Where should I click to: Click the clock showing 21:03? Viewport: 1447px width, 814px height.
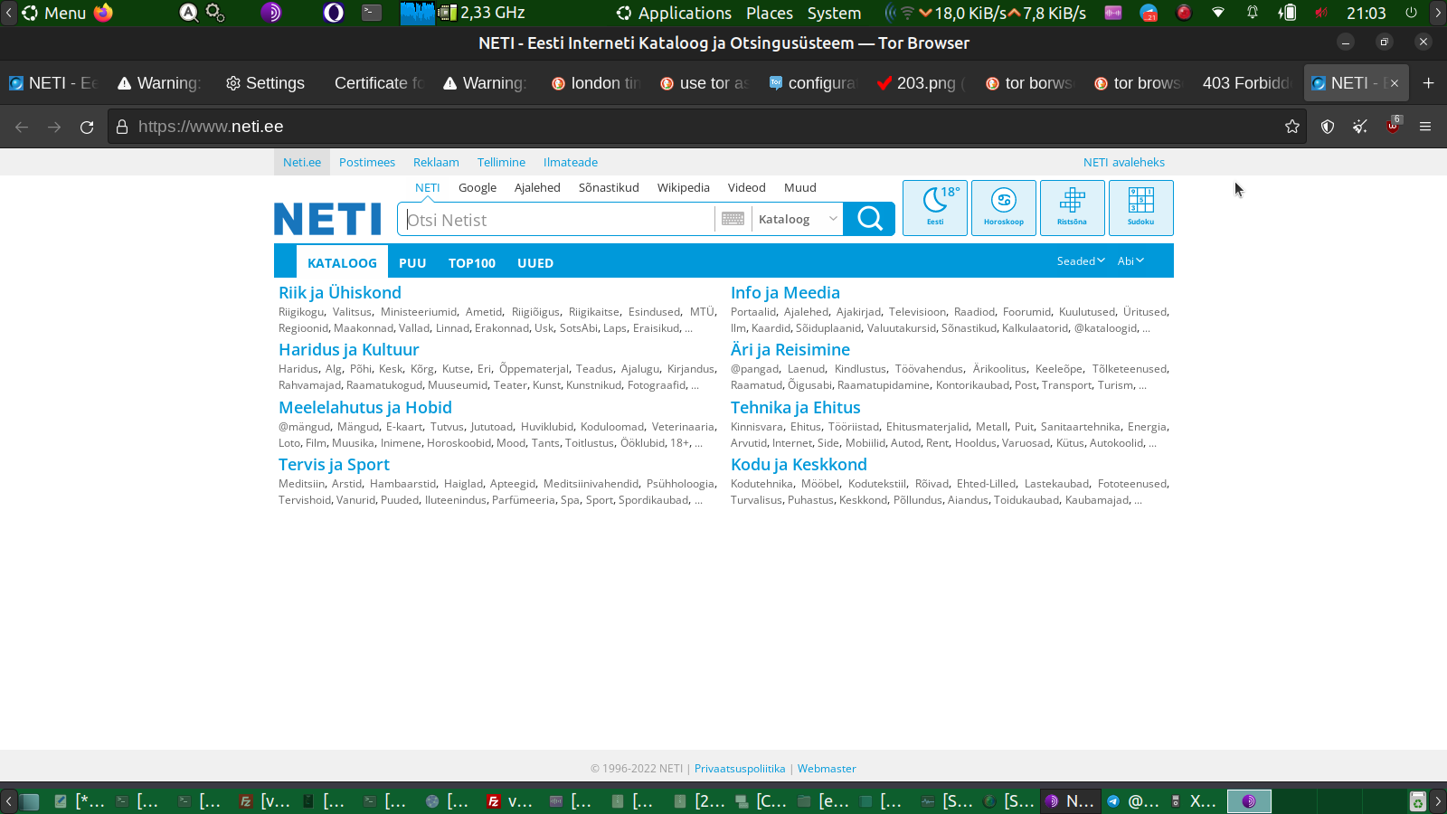1366,13
